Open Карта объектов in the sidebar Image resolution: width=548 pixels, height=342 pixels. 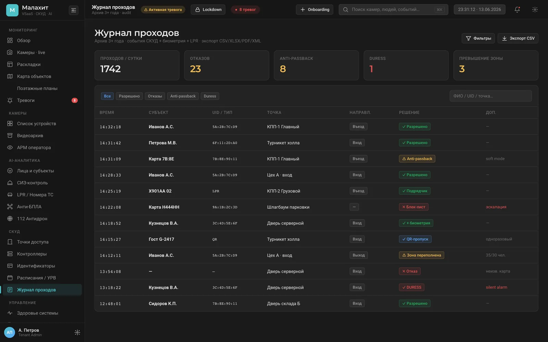[42, 76]
